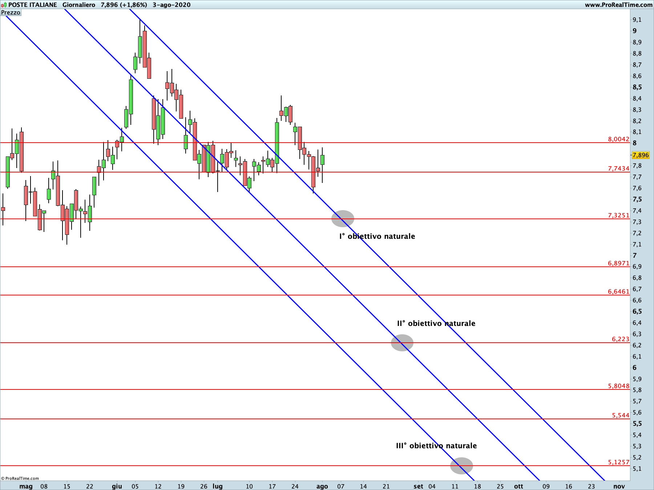Click the set label on the time axis
This screenshot has height=490, width=654.
[418, 486]
